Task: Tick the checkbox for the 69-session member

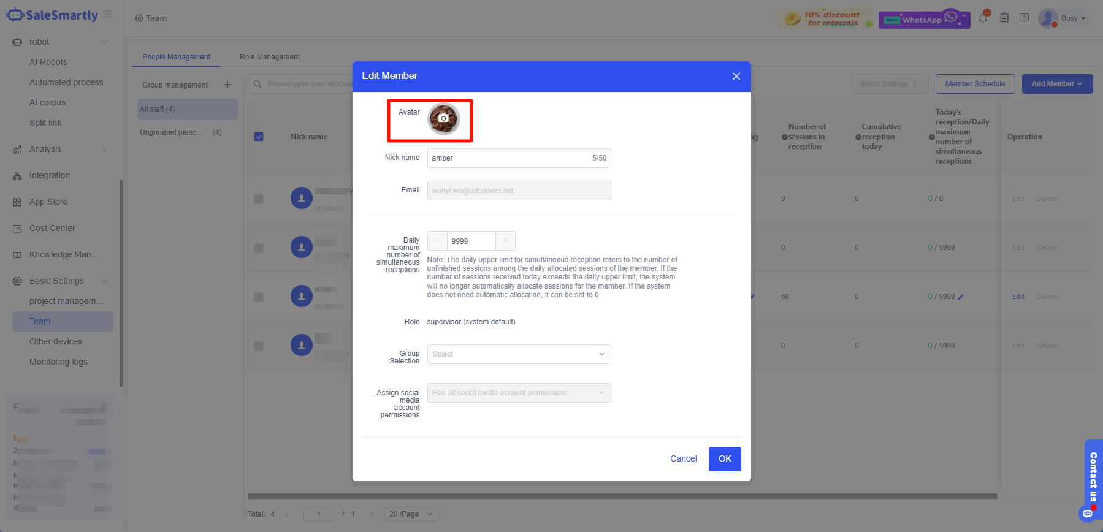Action: point(259,297)
